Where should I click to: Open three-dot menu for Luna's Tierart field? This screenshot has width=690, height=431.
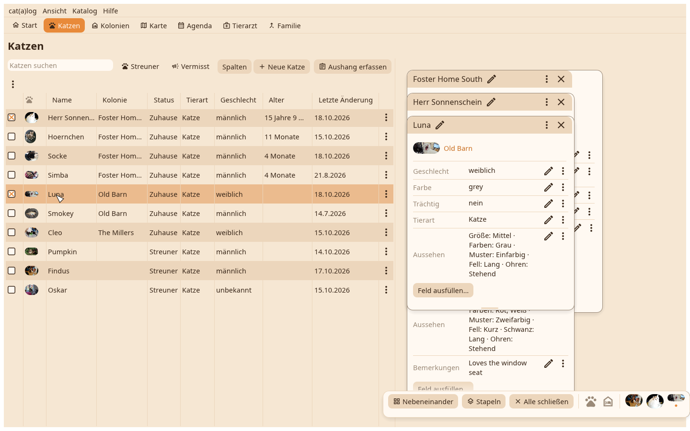click(x=563, y=220)
